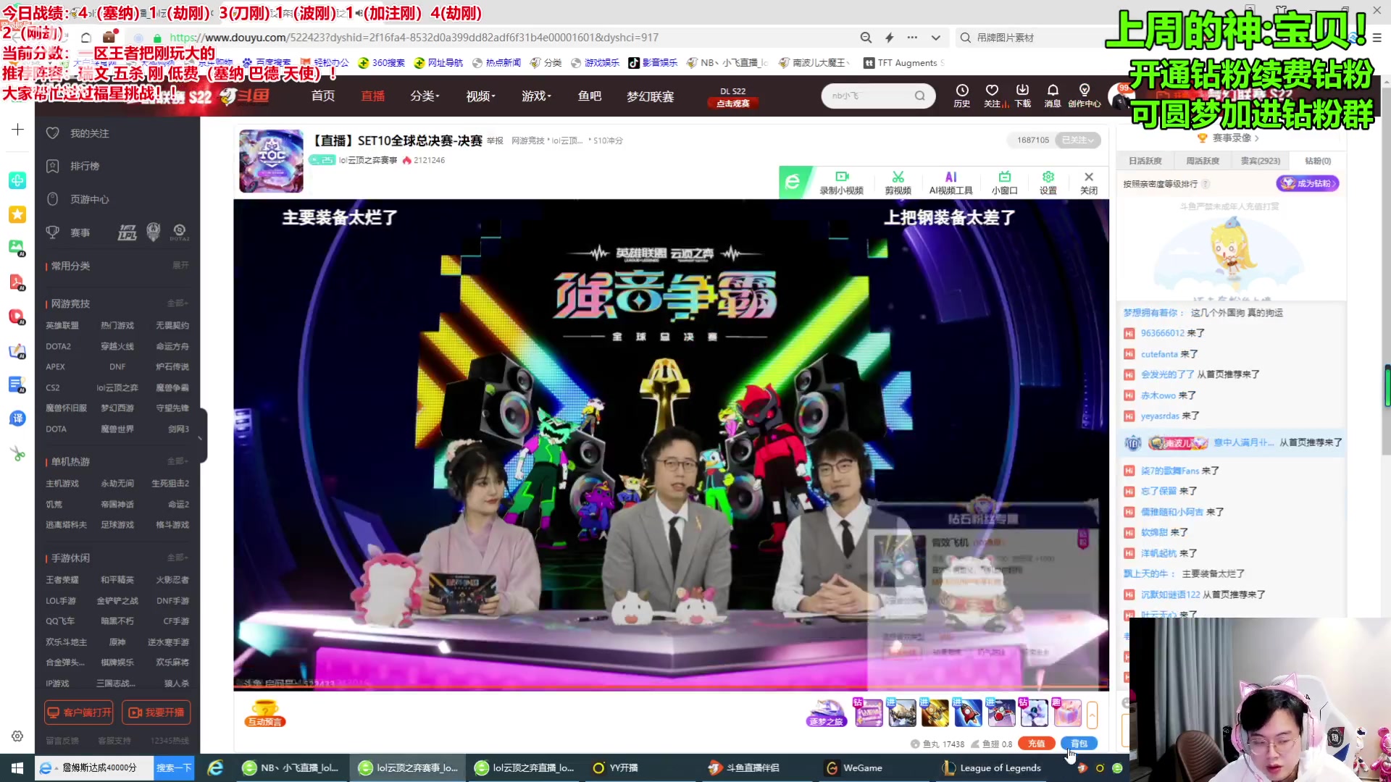Expand the 视频 navigation dropdown

pos(481,96)
